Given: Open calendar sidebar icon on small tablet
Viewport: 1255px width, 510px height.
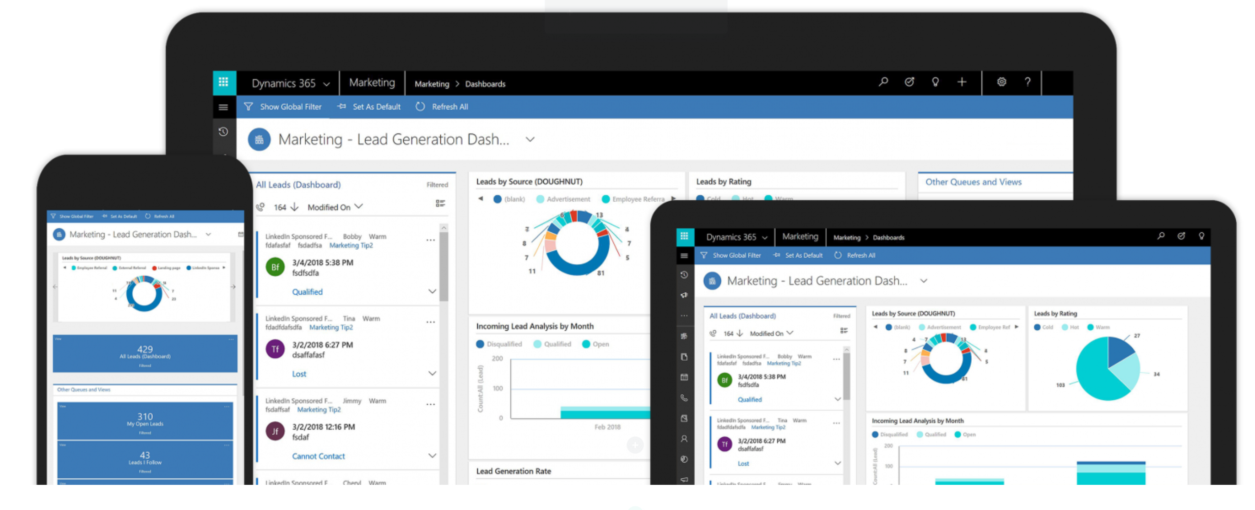Looking at the screenshot, I should (x=684, y=377).
